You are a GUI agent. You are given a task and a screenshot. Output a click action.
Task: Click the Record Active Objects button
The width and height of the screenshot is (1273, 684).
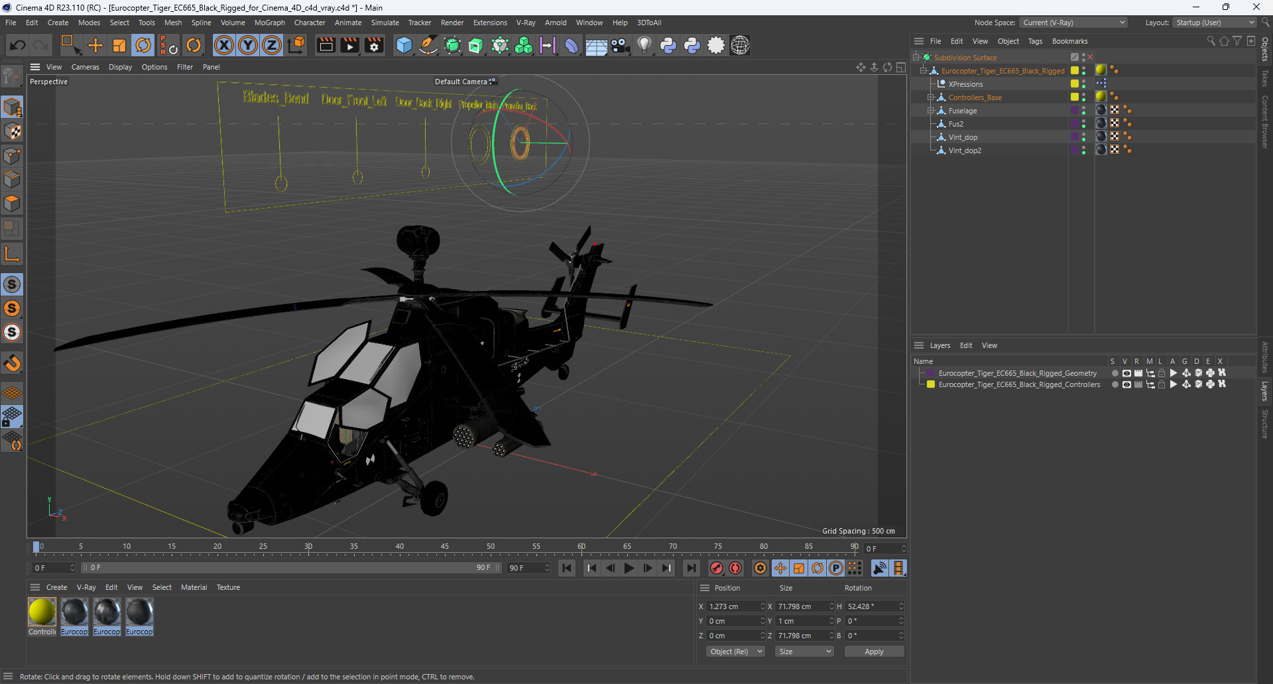point(717,568)
